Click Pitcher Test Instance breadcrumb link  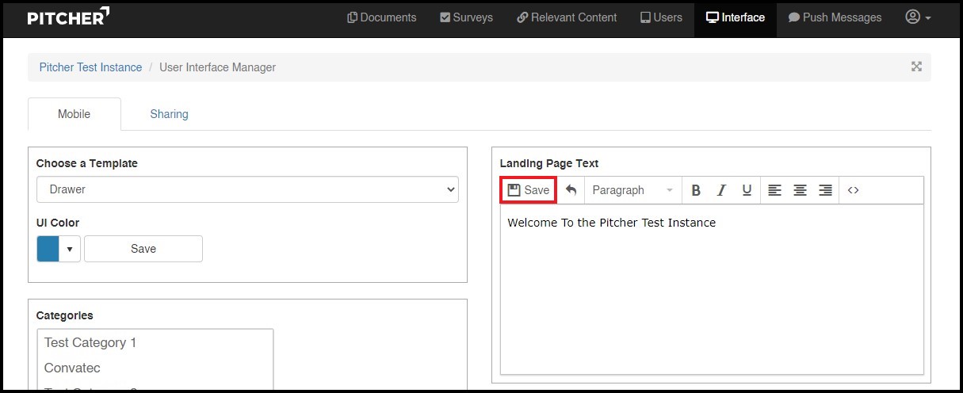(90, 67)
